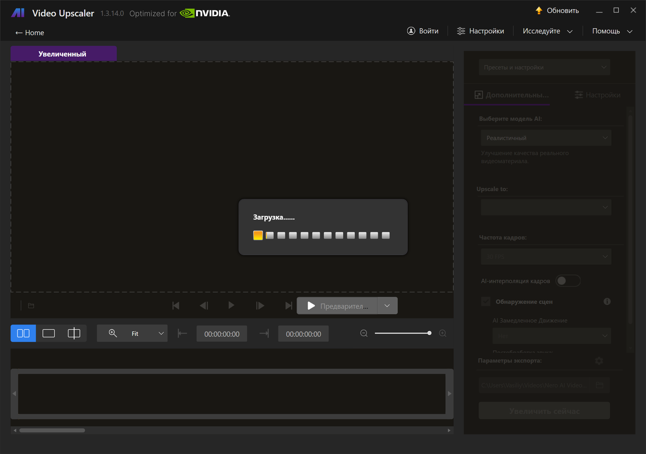Open the Помощь menu

(x=607, y=31)
